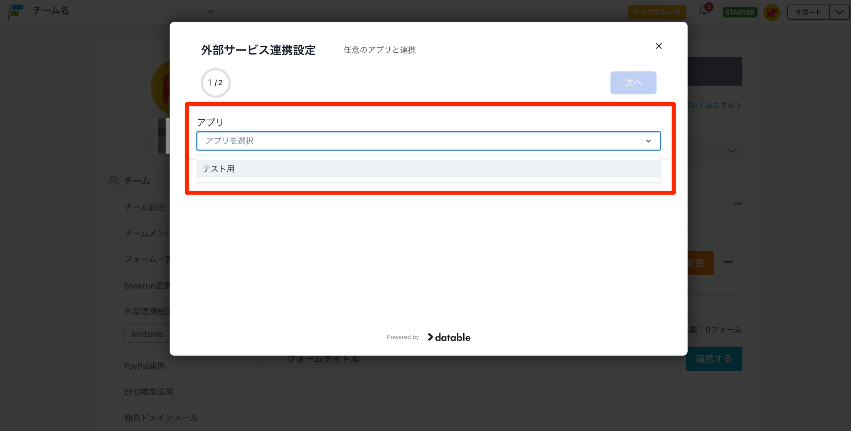The width and height of the screenshot is (851, 431).
Task: Open フォーム一覧 in the sidebar
Action: tap(147, 259)
